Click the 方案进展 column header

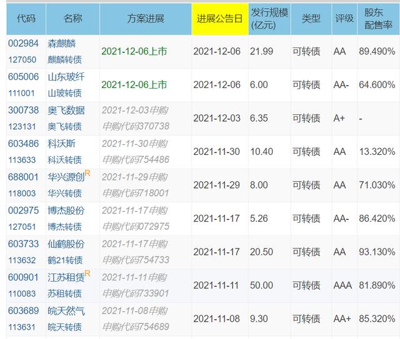(146, 19)
